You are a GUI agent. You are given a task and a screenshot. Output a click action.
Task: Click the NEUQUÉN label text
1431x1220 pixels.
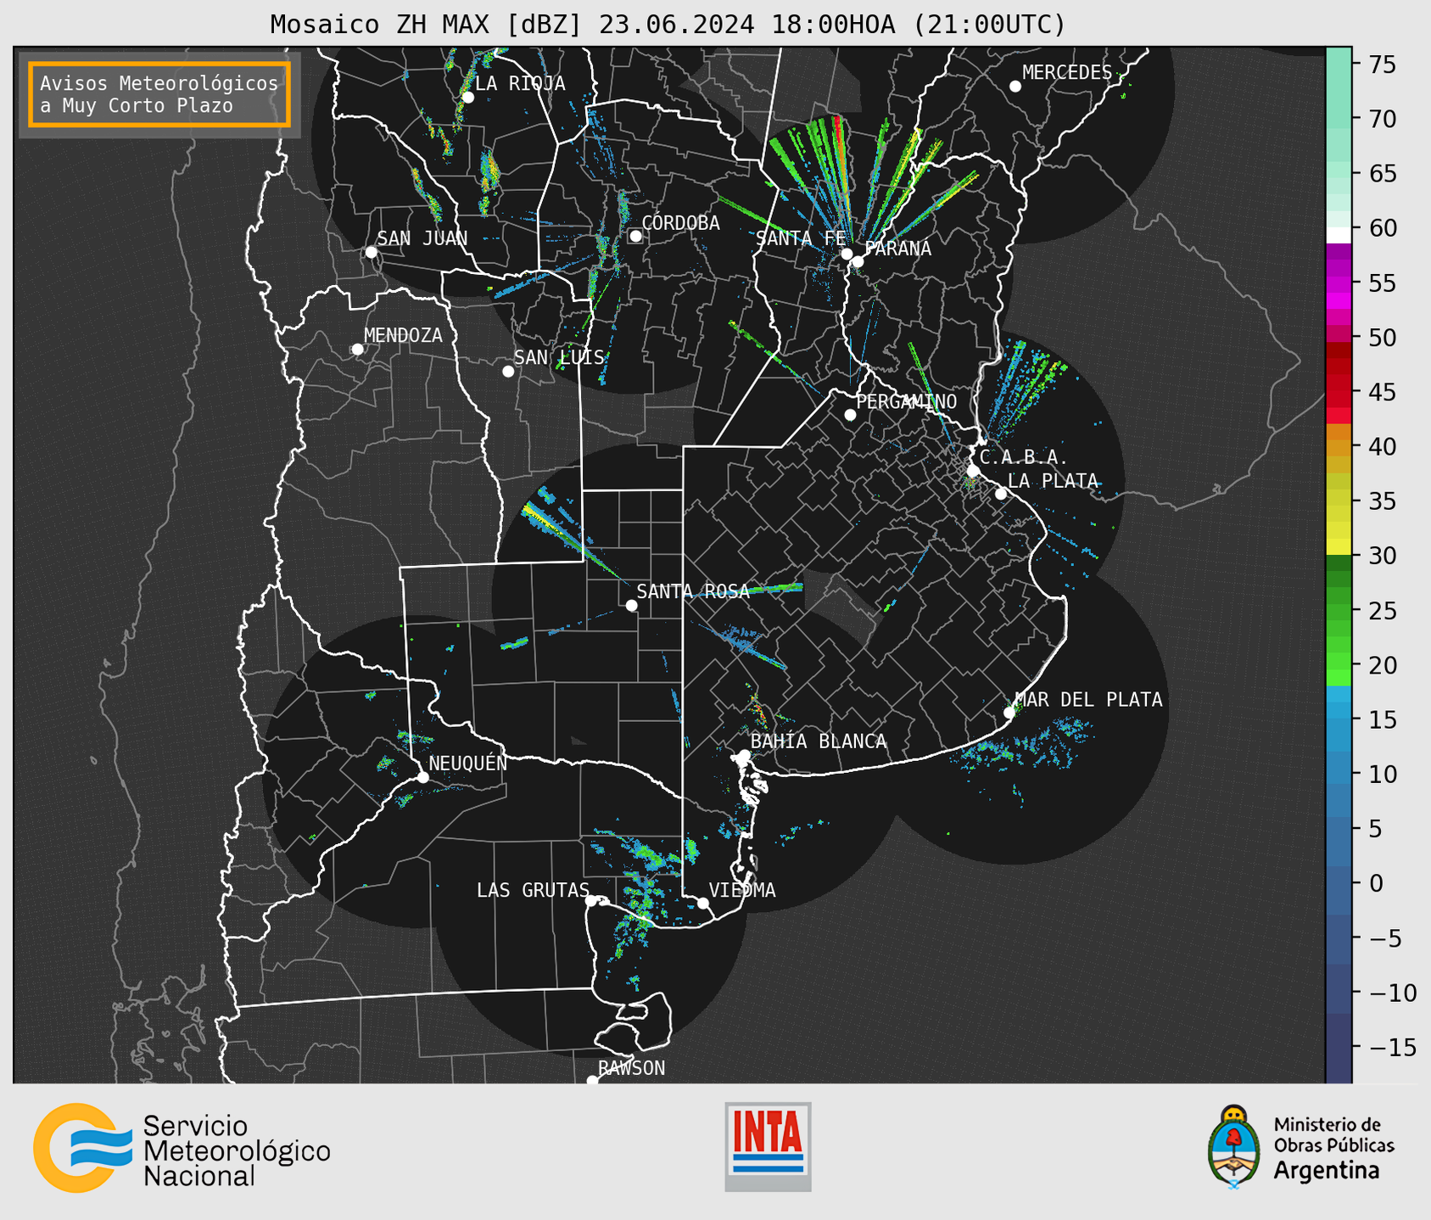[x=468, y=764]
